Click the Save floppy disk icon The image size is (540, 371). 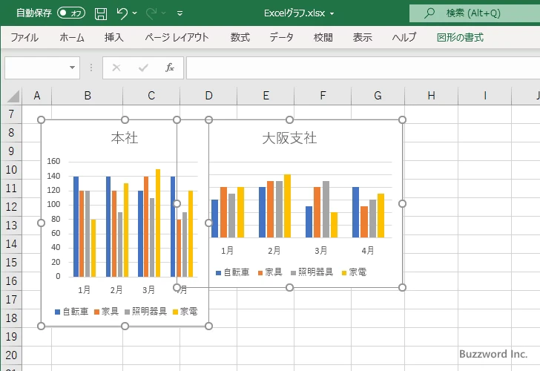[101, 13]
